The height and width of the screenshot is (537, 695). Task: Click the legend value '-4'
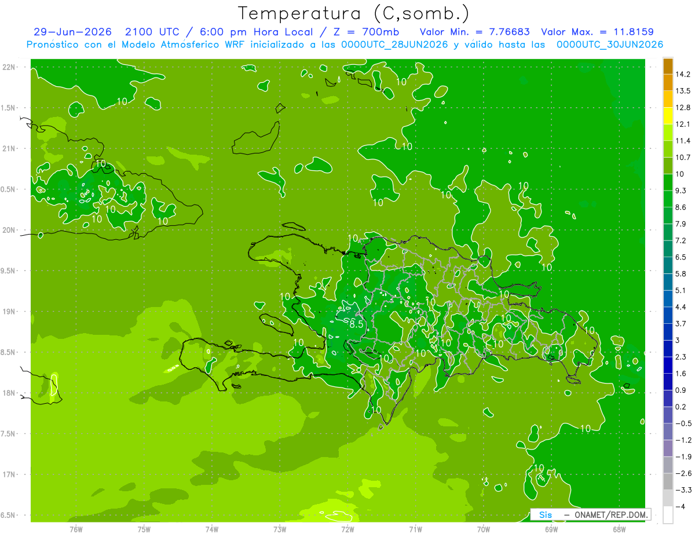point(681,506)
